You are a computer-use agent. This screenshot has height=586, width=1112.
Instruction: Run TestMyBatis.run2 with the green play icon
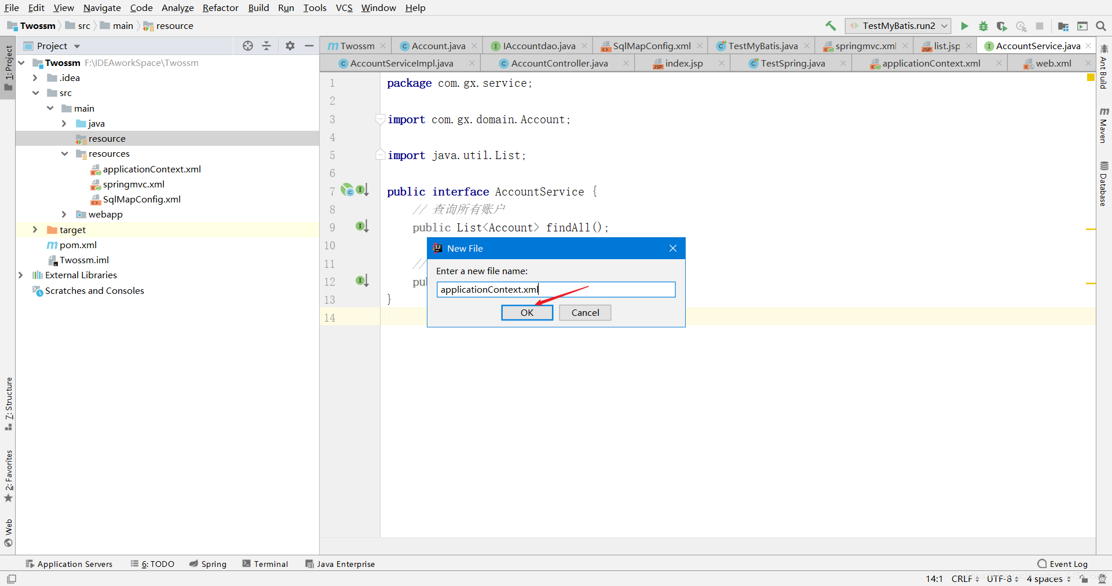point(964,26)
